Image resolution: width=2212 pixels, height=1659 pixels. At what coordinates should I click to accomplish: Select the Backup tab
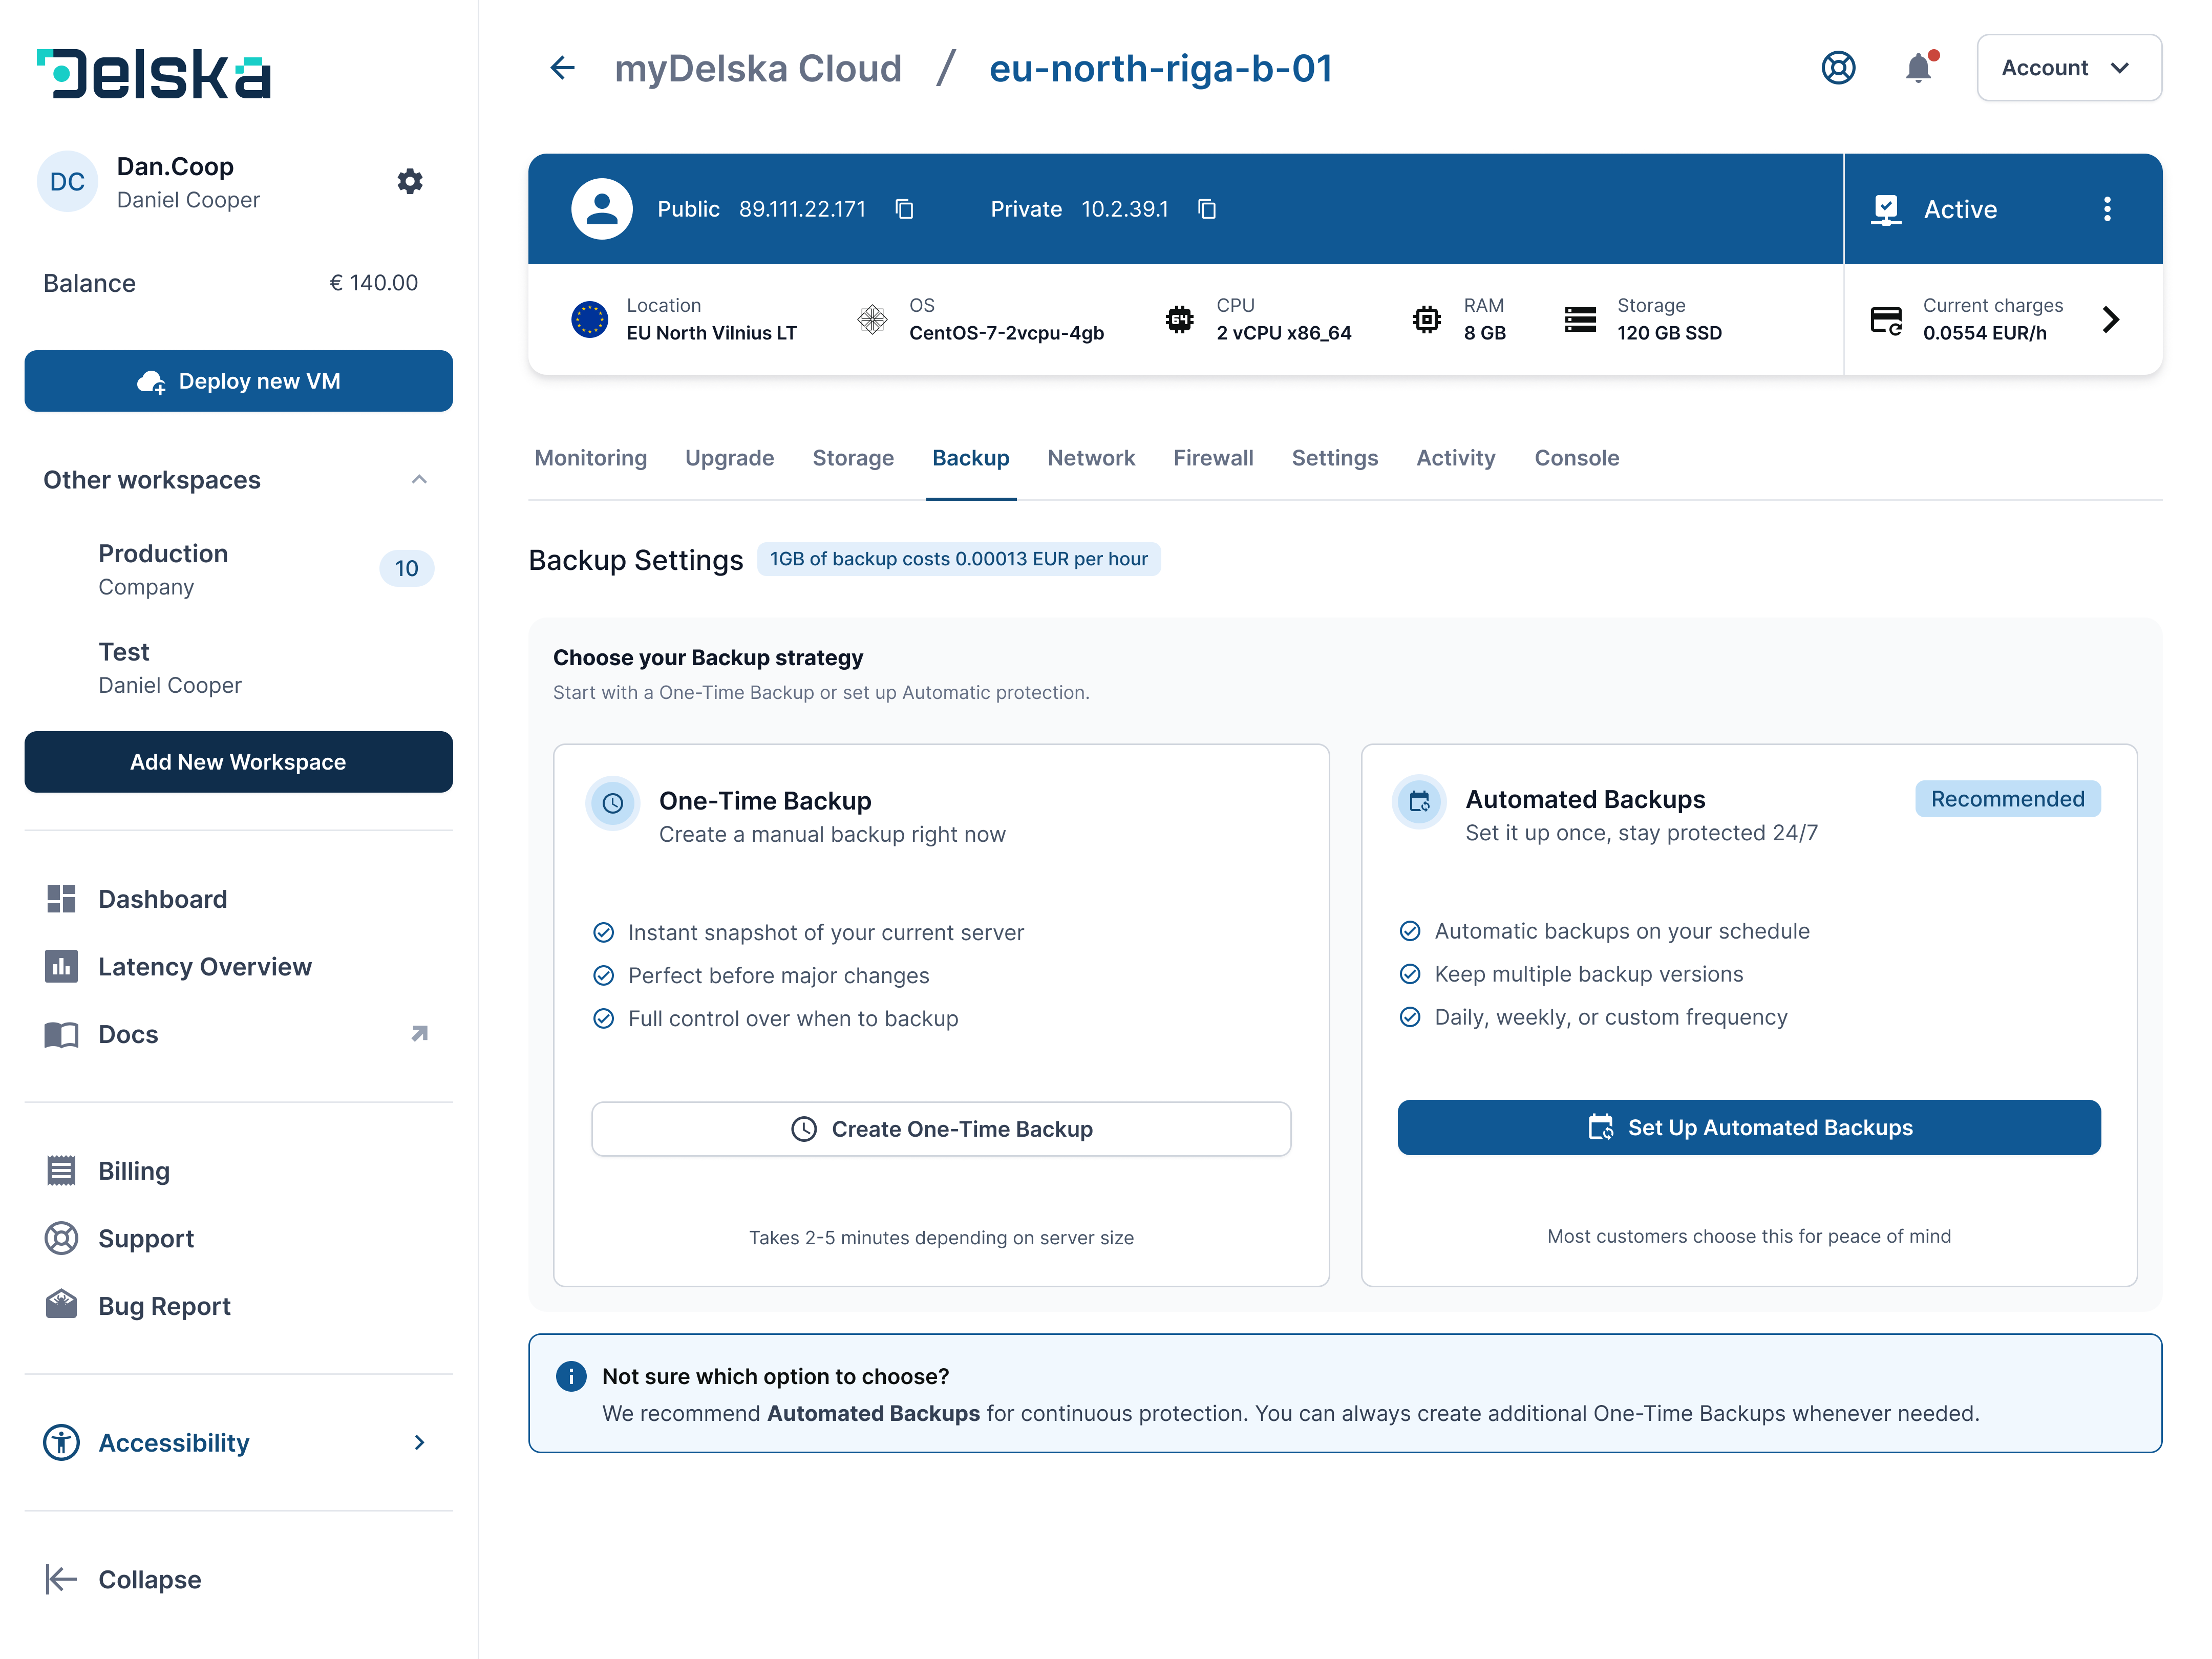pos(971,458)
